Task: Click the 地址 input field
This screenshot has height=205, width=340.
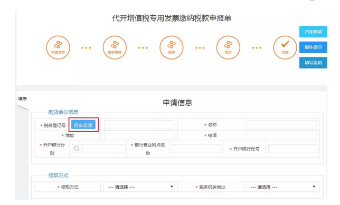Action: tap(139, 135)
